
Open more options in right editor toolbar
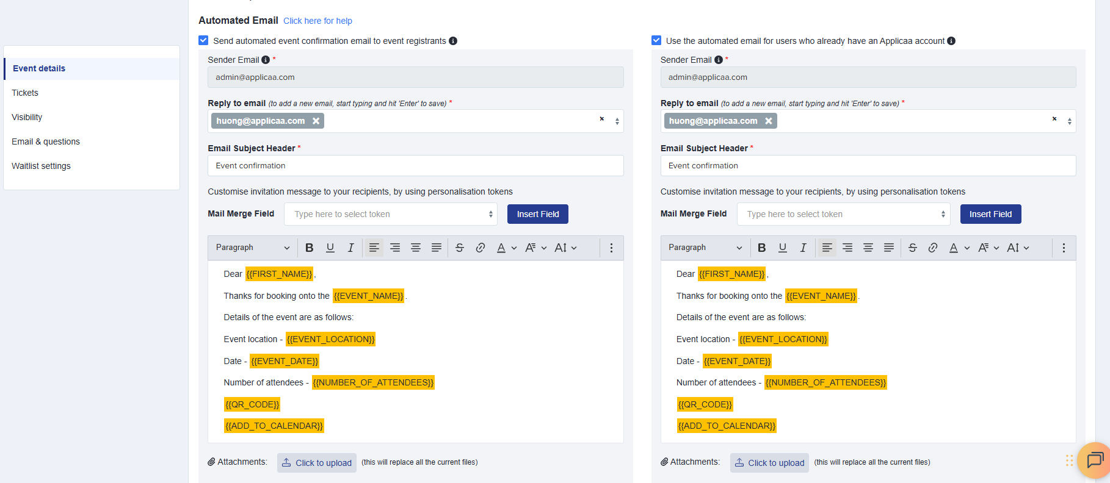[x=1064, y=248]
